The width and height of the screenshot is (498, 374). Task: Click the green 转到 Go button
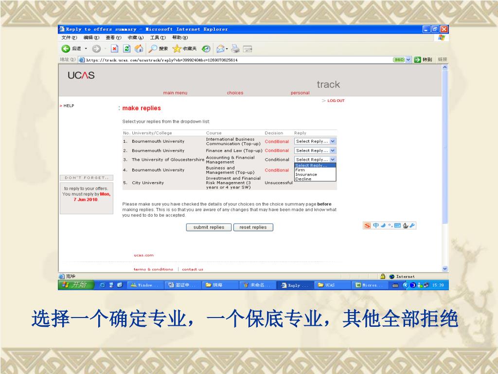[x=423, y=59]
